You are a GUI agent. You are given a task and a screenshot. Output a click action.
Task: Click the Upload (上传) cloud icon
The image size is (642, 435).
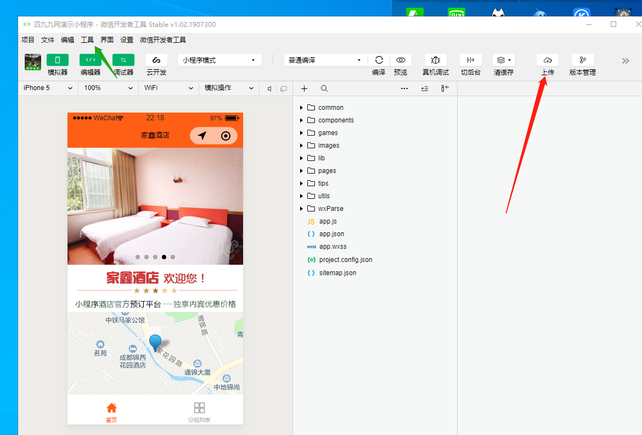click(547, 60)
